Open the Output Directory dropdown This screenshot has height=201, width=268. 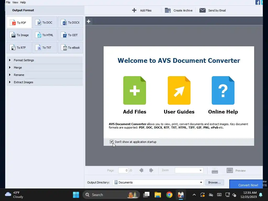pos(158,182)
